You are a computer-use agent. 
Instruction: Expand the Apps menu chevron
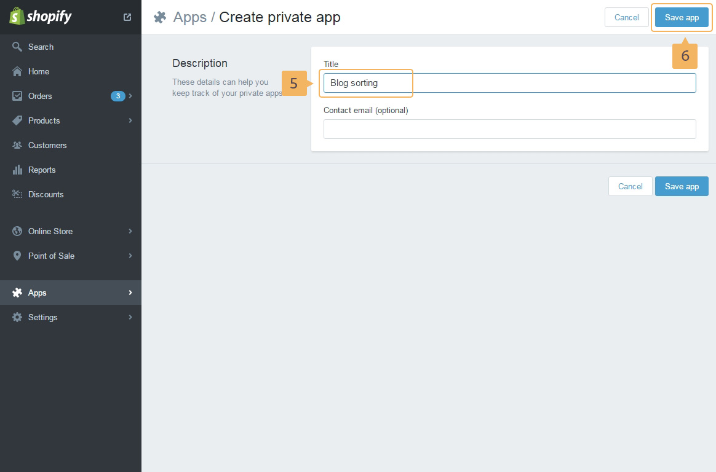(130, 293)
